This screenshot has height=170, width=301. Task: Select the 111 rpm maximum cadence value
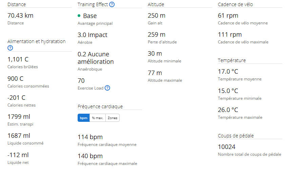pyautogui.click(x=228, y=35)
